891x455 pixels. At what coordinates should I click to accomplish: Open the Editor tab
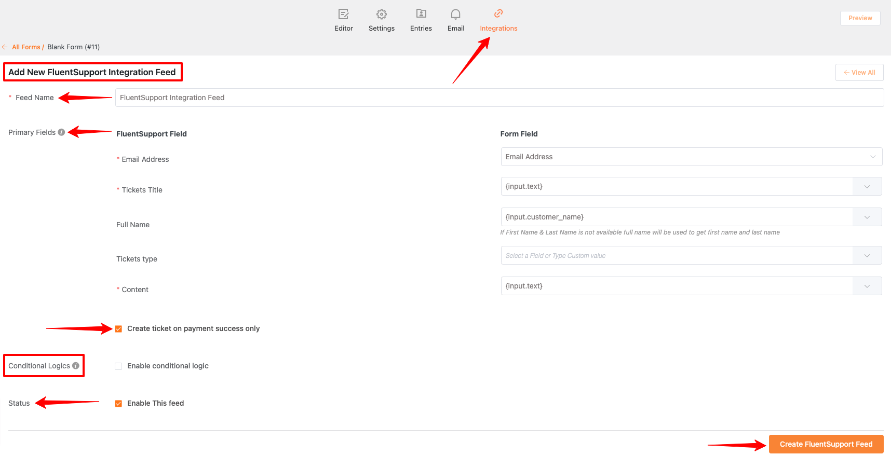pyautogui.click(x=344, y=21)
